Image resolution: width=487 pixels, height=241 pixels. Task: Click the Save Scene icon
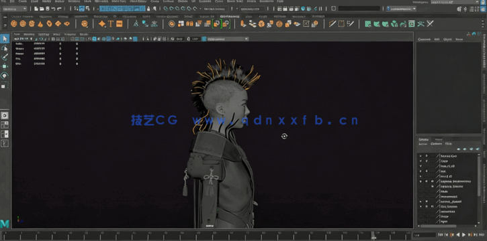tap(47, 9)
